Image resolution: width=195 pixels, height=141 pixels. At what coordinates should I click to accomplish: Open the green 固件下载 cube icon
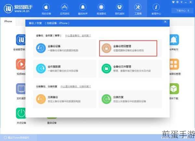pos(174,89)
